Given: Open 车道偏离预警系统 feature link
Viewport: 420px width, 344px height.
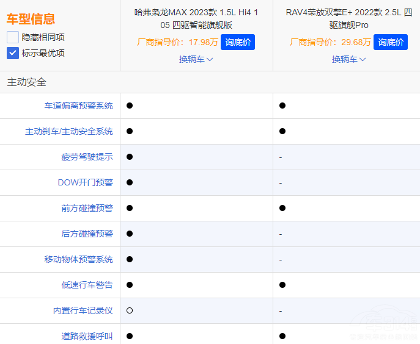Looking at the screenshot, I should click(78, 106).
